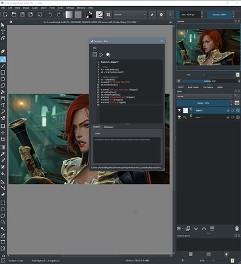Hide Layer 2 visibility eye

point(179,110)
